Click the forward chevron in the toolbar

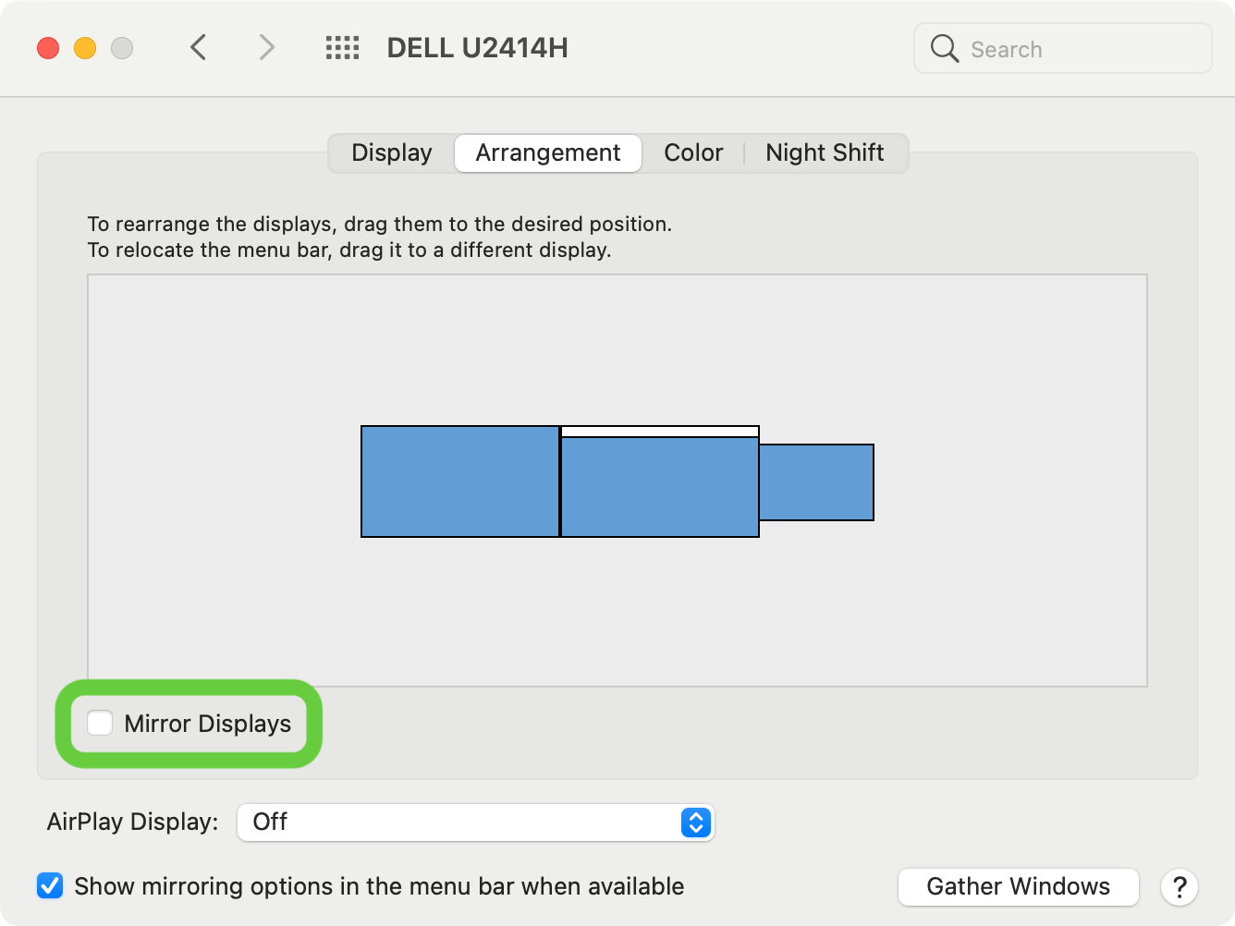[x=266, y=47]
